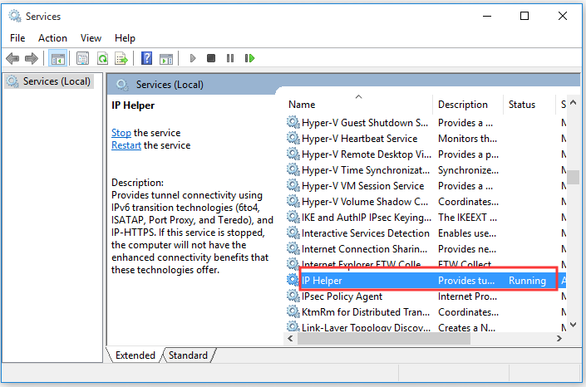Select Internet Connection Sharin... row
The width and height of the screenshot is (586, 387).
point(426,249)
